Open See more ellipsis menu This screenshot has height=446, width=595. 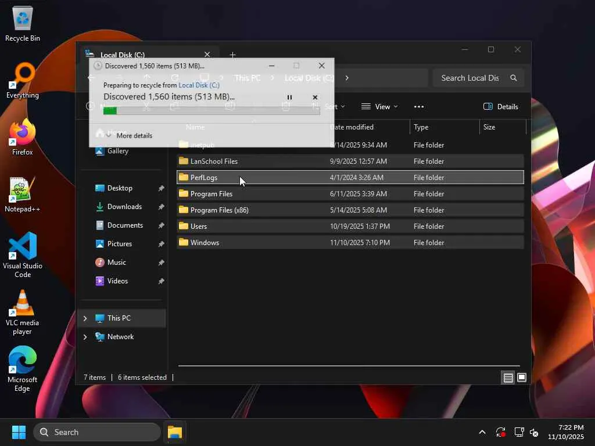coord(419,107)
